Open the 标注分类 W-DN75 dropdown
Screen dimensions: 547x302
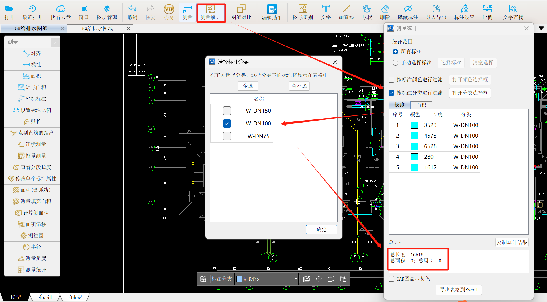click(x=296, y=279)
